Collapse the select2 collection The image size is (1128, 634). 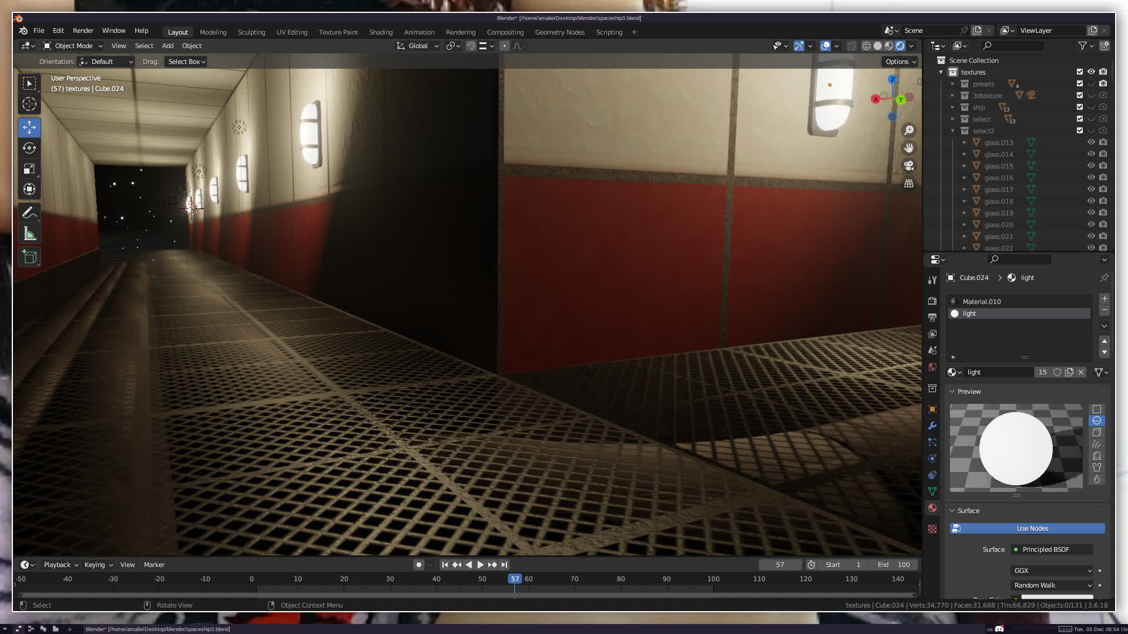[x=953, y=131]
